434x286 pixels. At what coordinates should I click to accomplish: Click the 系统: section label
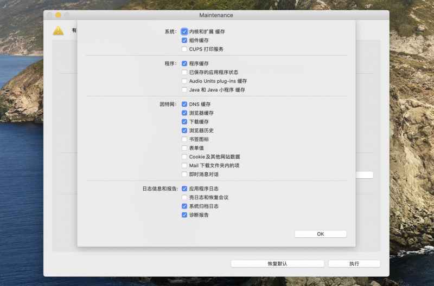coord(170,31)
